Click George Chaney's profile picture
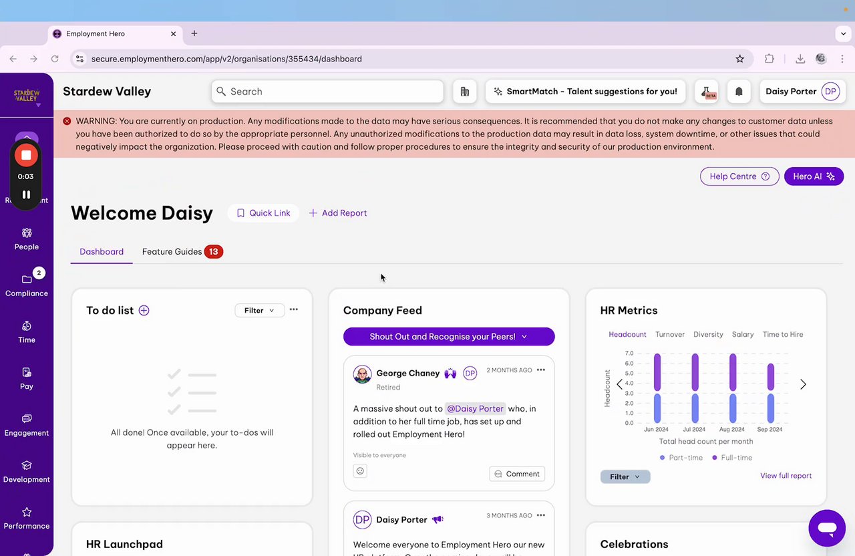855x556 pixels. pos(362,374)
